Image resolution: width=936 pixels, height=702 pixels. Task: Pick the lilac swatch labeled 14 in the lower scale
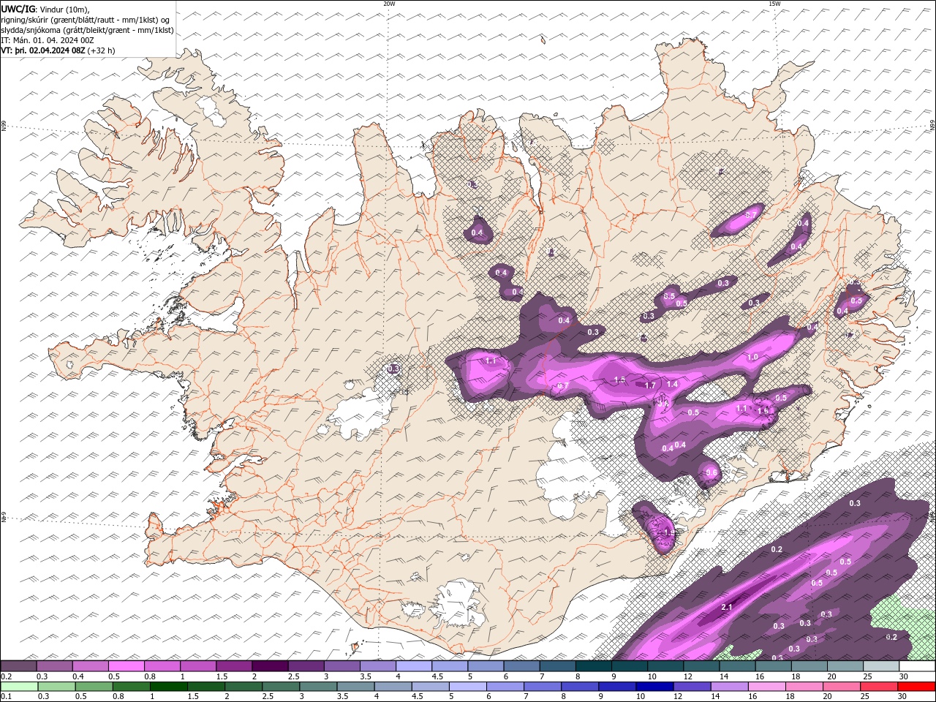(x=729, y=687)
